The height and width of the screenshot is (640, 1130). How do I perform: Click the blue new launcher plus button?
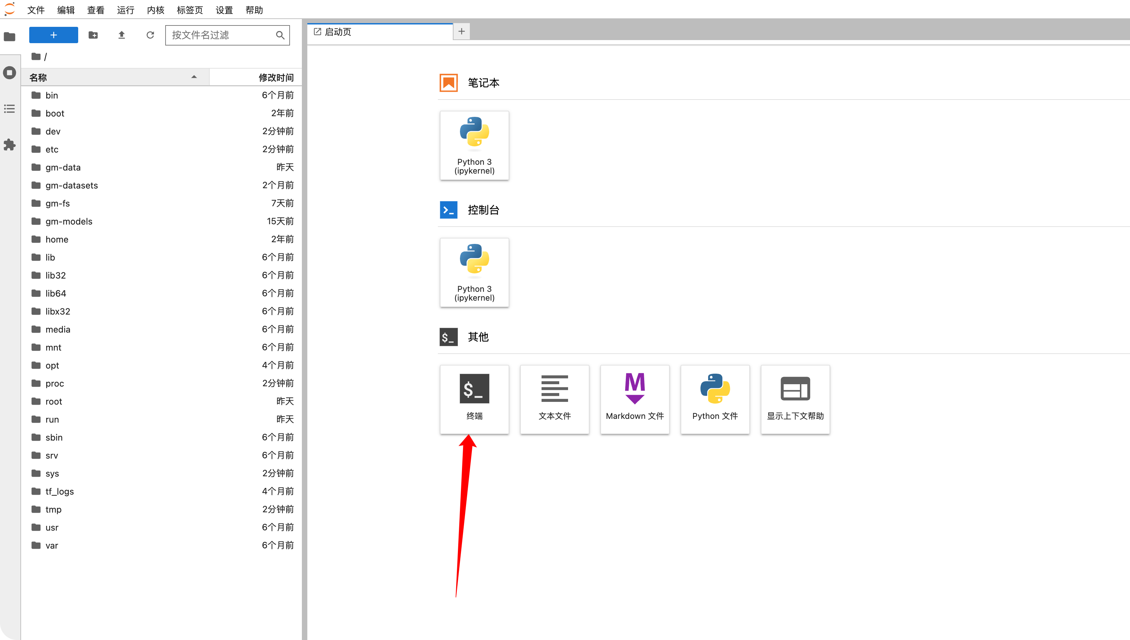pos(54,35)
